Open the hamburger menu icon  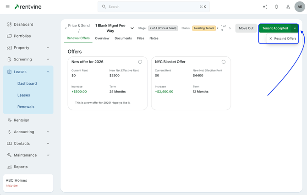[7, 7]
